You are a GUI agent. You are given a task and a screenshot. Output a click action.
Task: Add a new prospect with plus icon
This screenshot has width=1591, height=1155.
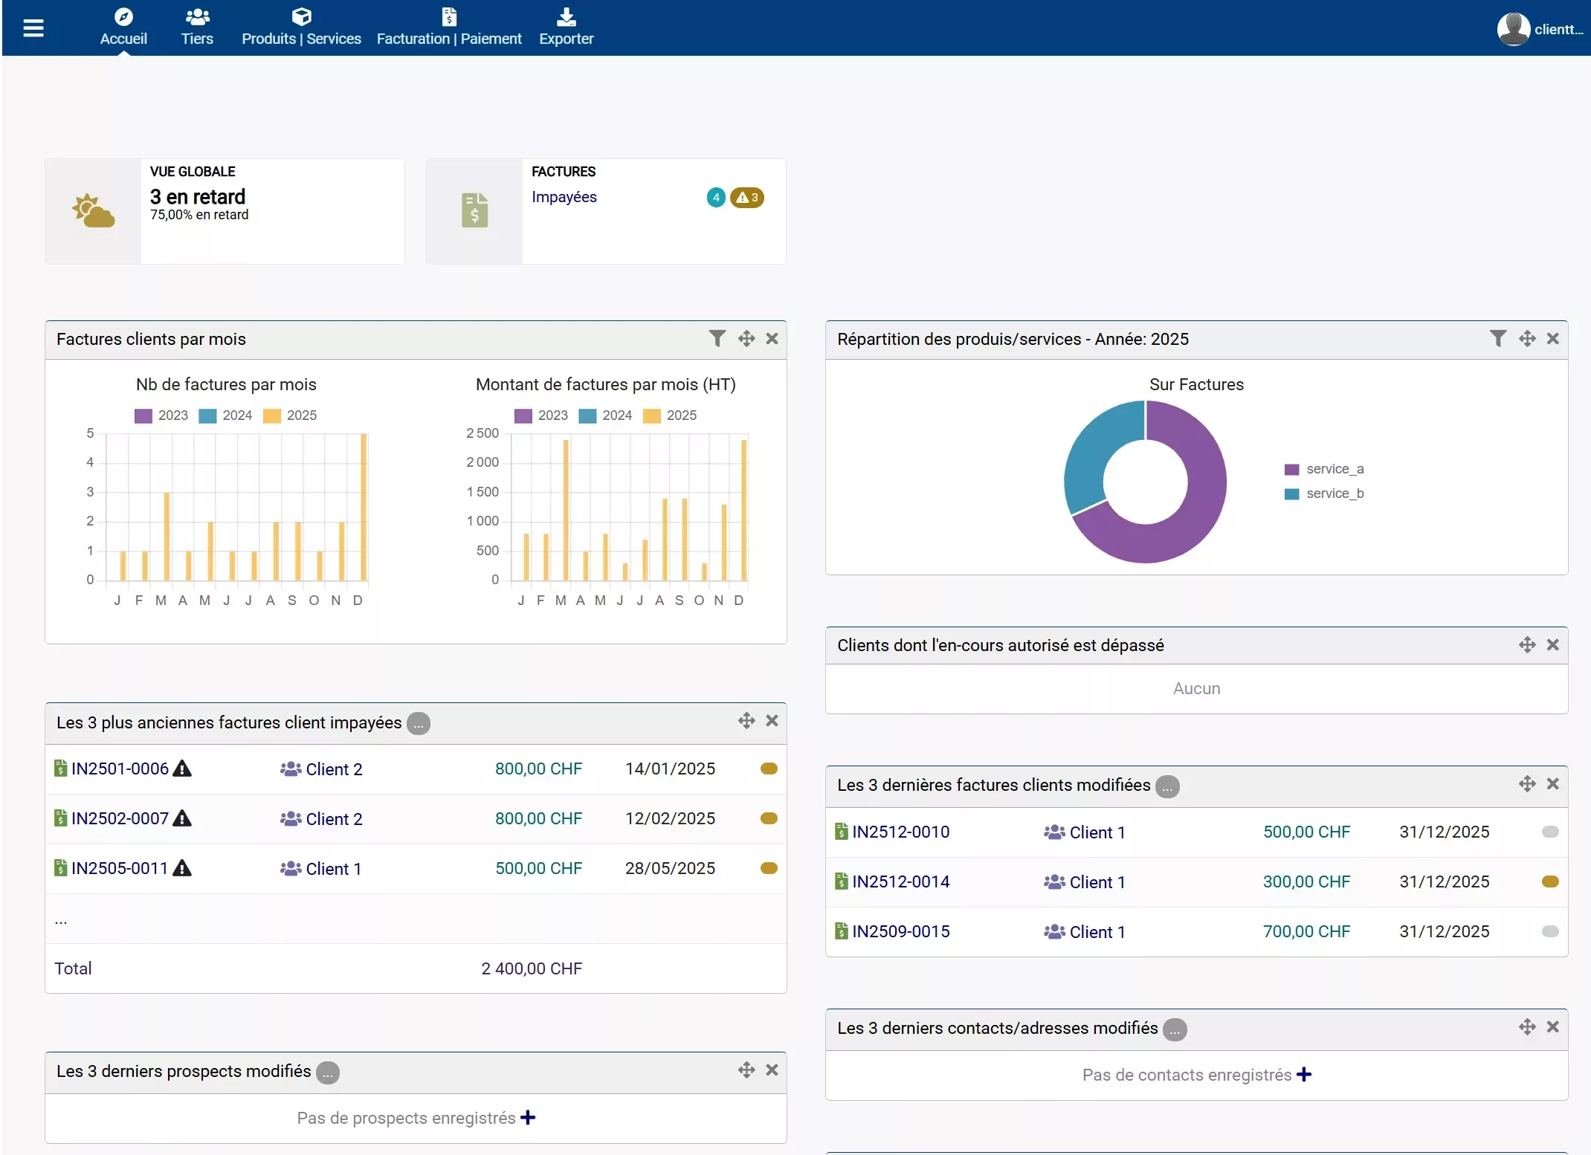(528, 1118)
